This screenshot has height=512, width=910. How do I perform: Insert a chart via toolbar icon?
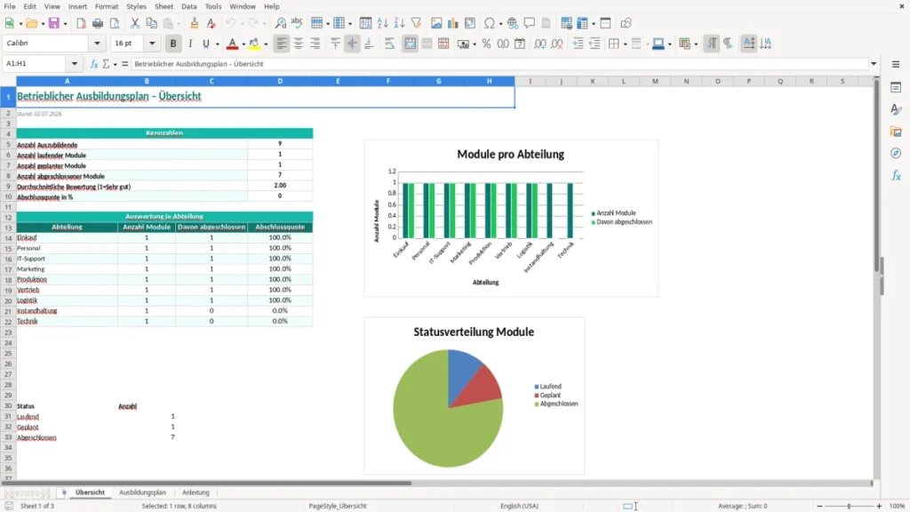point(453,23)
